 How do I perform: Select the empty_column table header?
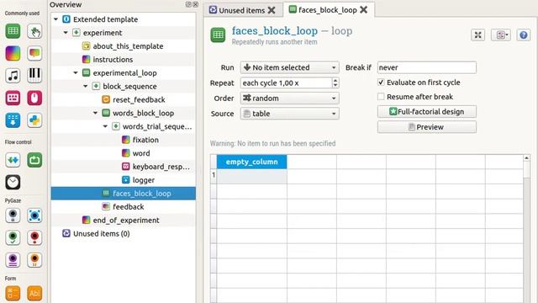(252, 162)
